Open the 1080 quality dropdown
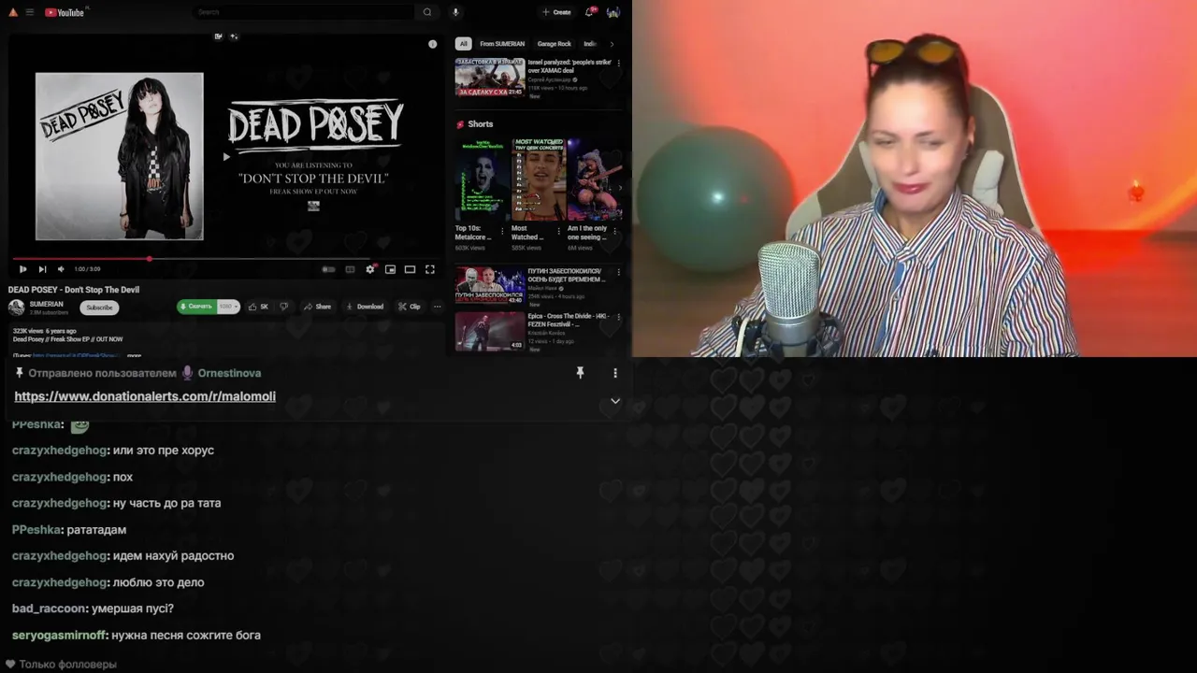 tap(228, 307)
